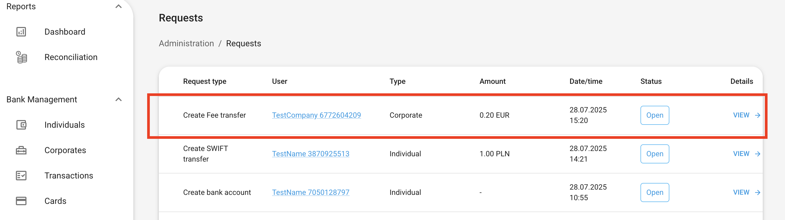Click the 28.07.2025 14:21 date cell
This screenshot has height=220, width=785.
pos(588,154)
